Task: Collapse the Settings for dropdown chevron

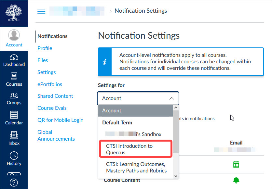Action: pyautogui.click(x=171, y=98)
